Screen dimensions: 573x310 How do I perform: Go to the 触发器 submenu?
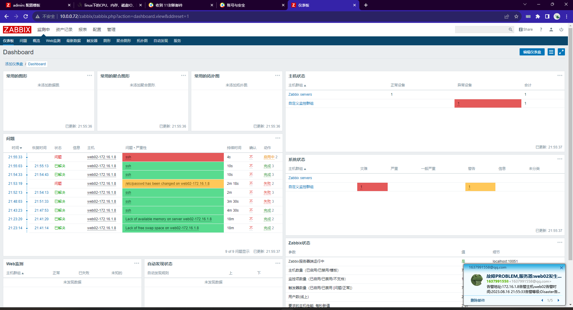pos(92,41)
